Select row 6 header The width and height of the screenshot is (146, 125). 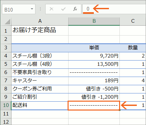tap(6, 73)
